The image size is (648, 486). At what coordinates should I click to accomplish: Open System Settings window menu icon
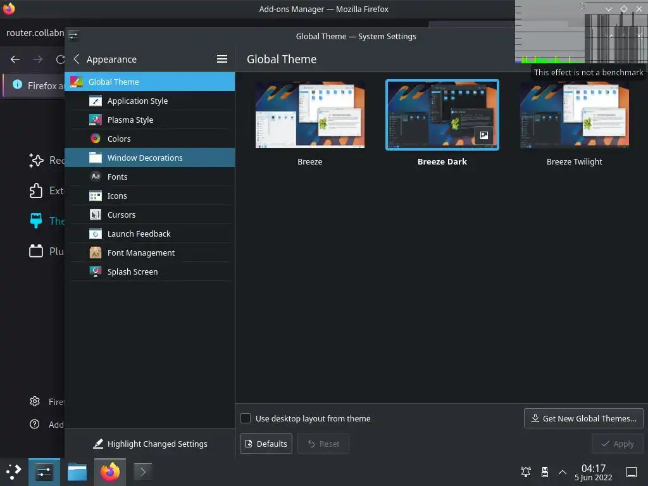[x=73, y=36]
